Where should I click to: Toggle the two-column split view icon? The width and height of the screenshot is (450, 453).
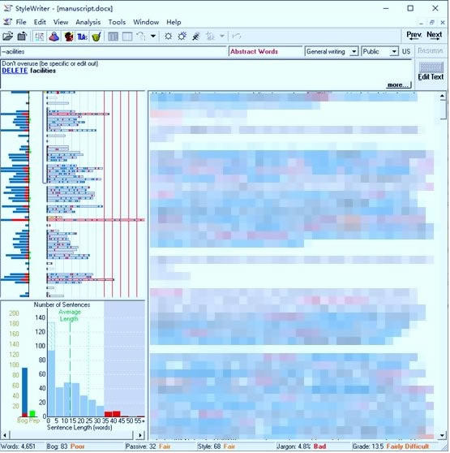pyautogui.click(x=113, y=37)
